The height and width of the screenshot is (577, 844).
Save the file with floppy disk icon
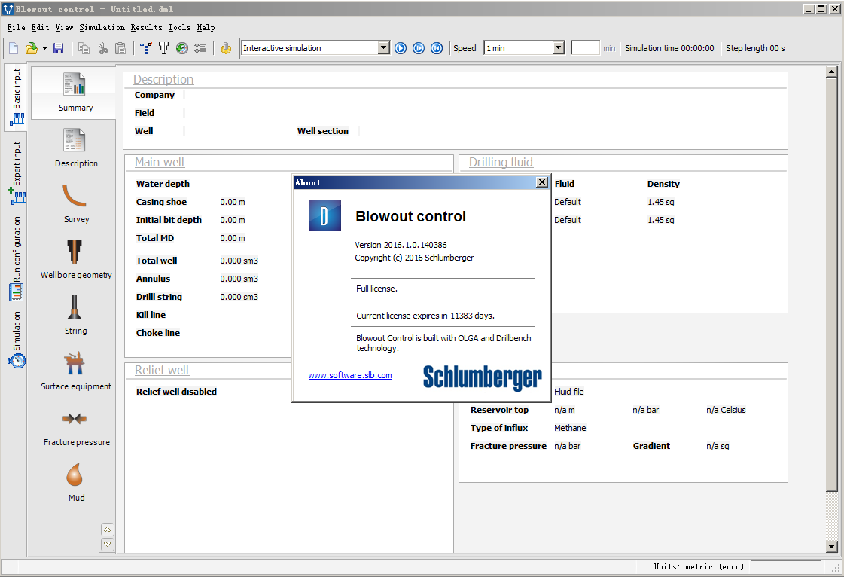(x=58, y=48)
